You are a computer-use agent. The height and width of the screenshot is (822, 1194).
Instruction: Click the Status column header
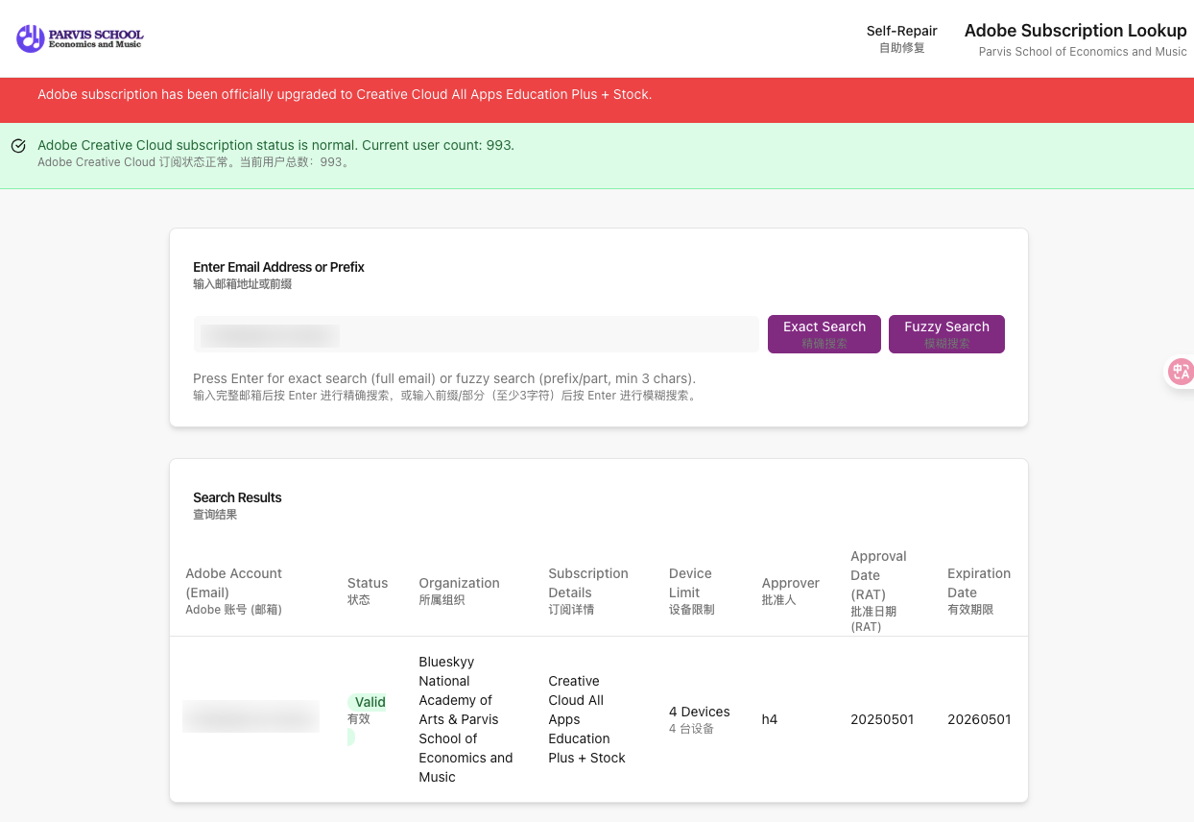pyautogui.click(x=368, y=591)
